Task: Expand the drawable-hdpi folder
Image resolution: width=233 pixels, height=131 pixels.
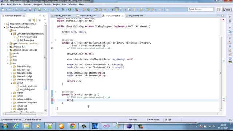Action: (x=11, y=67)
